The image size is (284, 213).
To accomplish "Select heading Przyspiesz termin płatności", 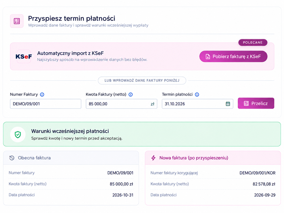I will (x=72, y=18).
